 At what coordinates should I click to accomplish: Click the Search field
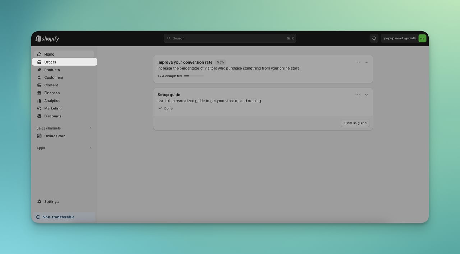click(x=230, y=38)
